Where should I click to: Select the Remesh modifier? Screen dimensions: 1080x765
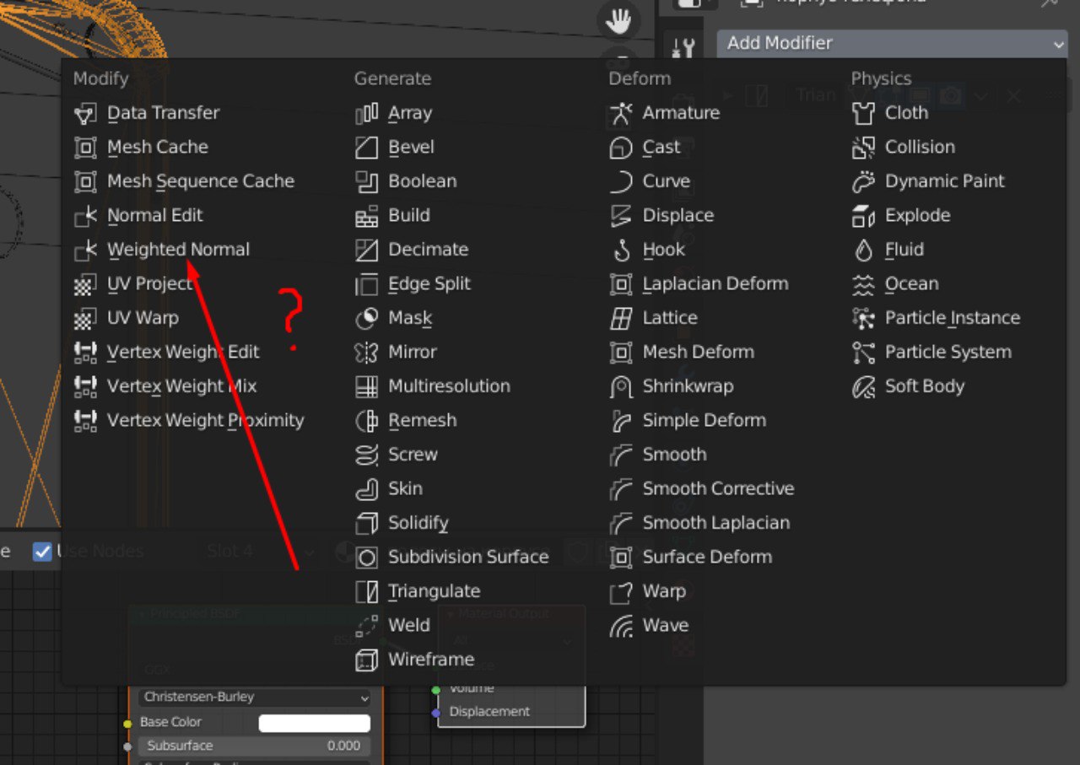(x=422, y=421)
